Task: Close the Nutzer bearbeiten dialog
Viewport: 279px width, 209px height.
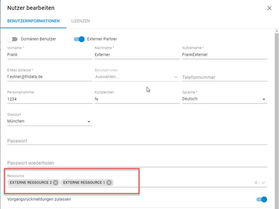Action: (x=269, y=8)
